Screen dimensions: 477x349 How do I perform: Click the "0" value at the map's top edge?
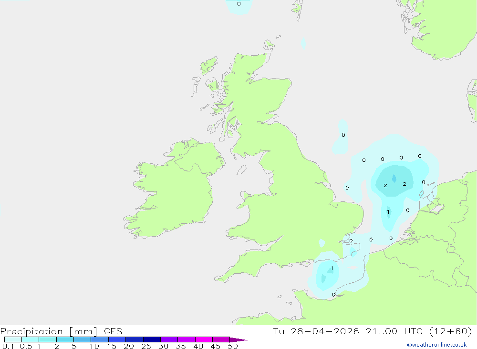(x=239, y=4)
